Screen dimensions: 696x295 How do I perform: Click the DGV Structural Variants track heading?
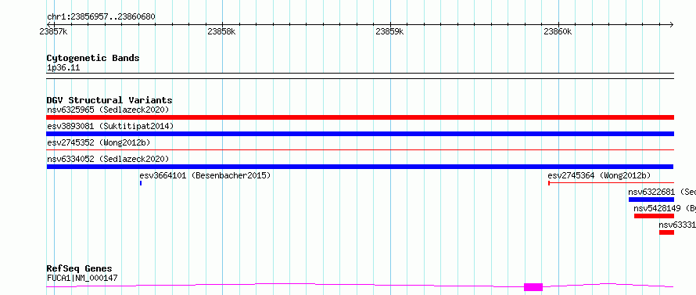coord(109,100)
